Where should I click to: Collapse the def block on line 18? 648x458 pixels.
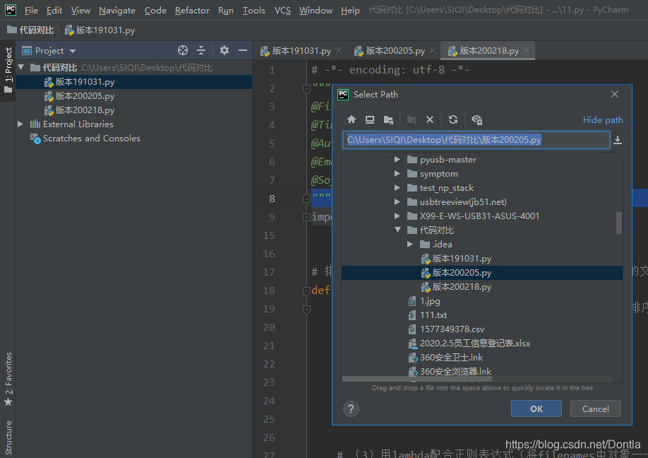click(306, 290)
